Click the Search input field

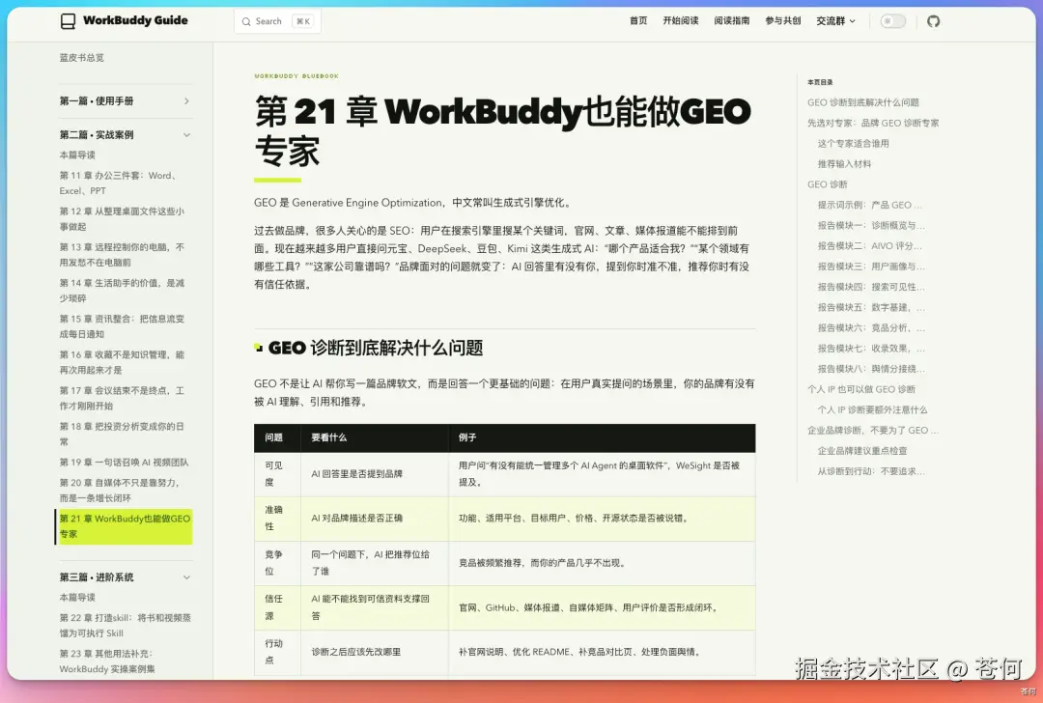pos(277,21)
